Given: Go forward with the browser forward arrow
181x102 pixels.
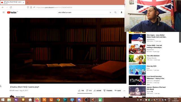Looking at the screenshot, I should click(7, 7).
